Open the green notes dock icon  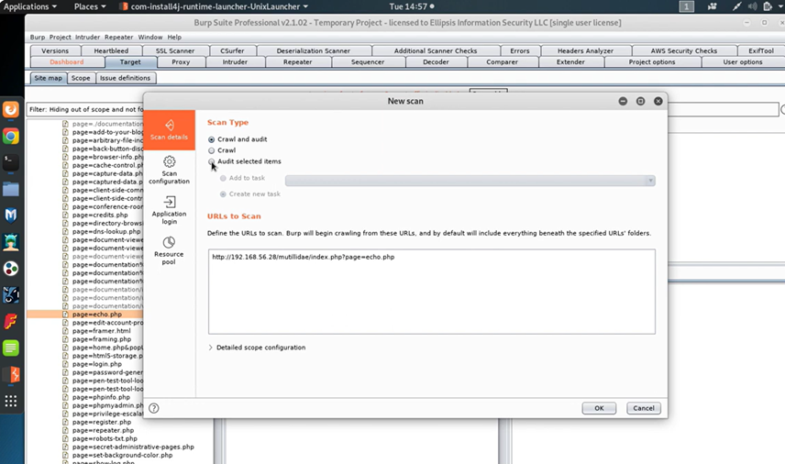click(10, 348)
